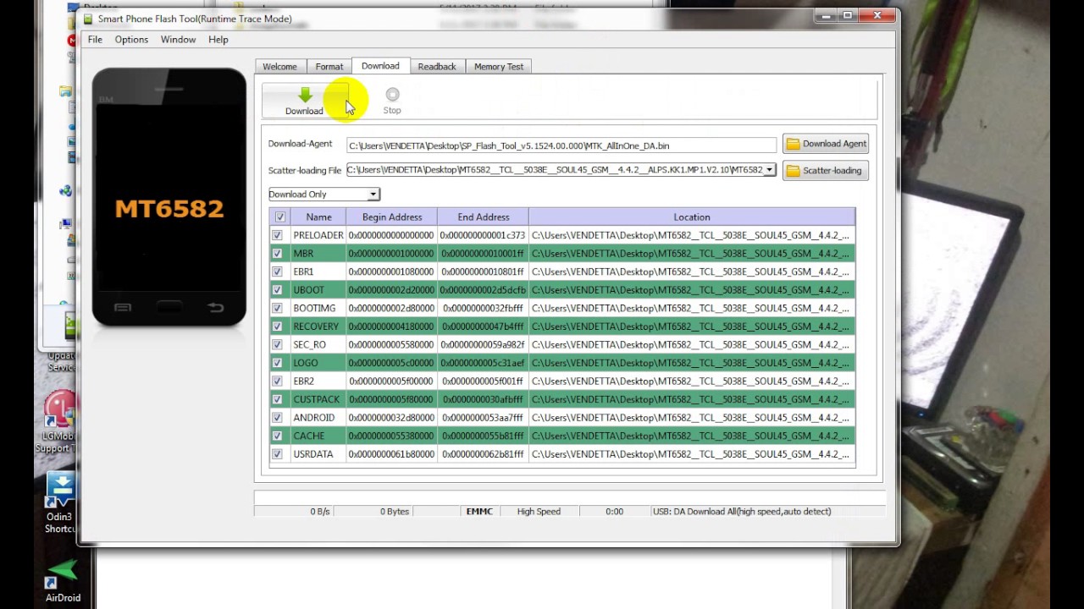Uncheck the ANDROID checkbox
Viewport: 1084px width, 609px height.
[x=277, y=418]
